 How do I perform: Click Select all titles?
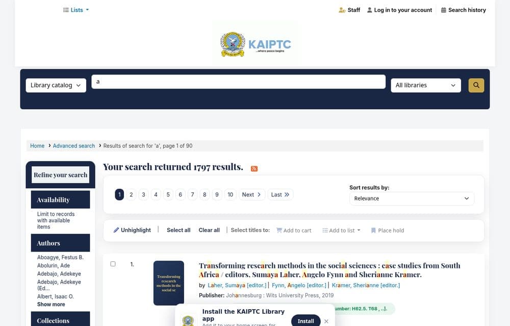178,230
